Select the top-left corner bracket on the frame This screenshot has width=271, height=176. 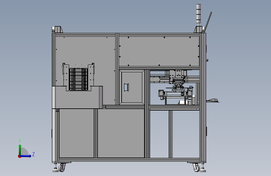click(x=58, y=29)
